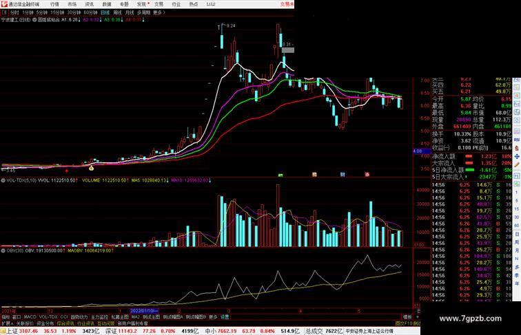Click the RSI icon in right sidebar
Screen dimensions: 521x335
[x=517, y=140]
